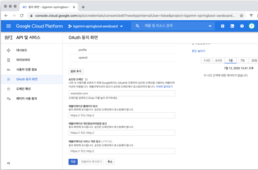Open the hamburger navigation menu
This screenshot has width=258, height=170.
pyautogui.click(x=8, y=26)
